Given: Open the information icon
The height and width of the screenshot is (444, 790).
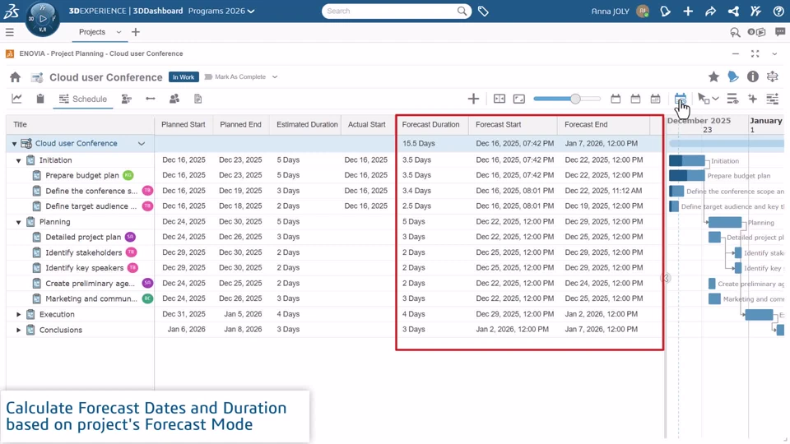Looking at the screenshot, I should (753, 76).
